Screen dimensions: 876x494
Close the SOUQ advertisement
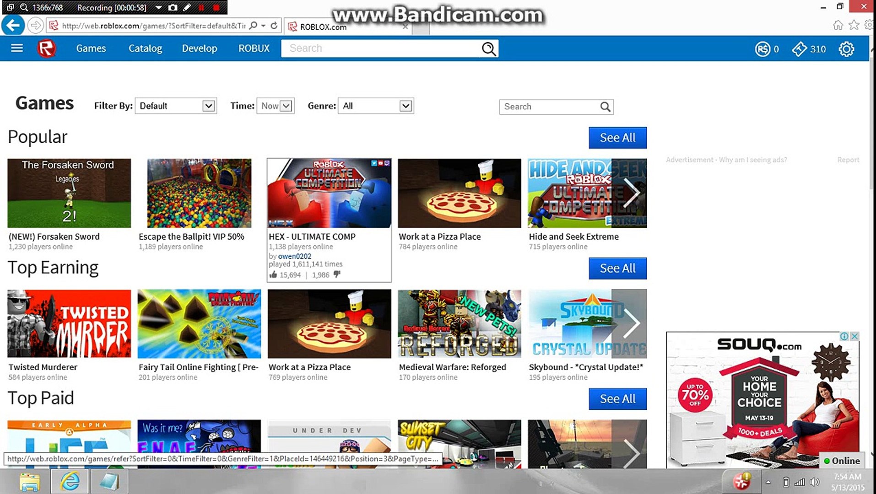[854, 336]
